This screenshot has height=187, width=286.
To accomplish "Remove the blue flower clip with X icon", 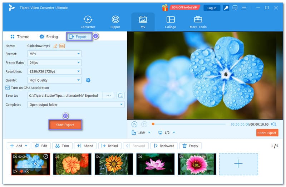I will pyautogui.click(x=46, y=156).
